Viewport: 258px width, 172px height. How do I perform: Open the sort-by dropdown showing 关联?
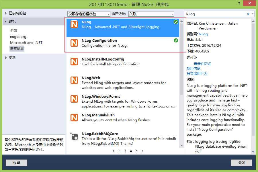151,14
